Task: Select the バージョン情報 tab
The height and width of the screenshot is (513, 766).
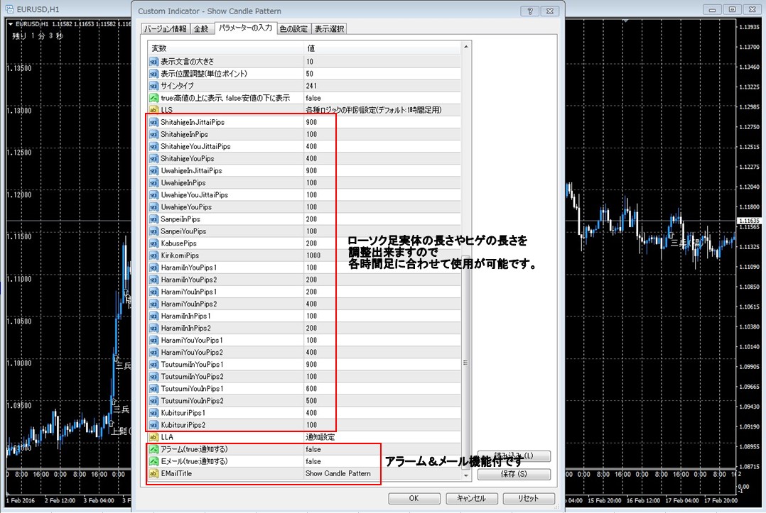Action: (166, 29)
